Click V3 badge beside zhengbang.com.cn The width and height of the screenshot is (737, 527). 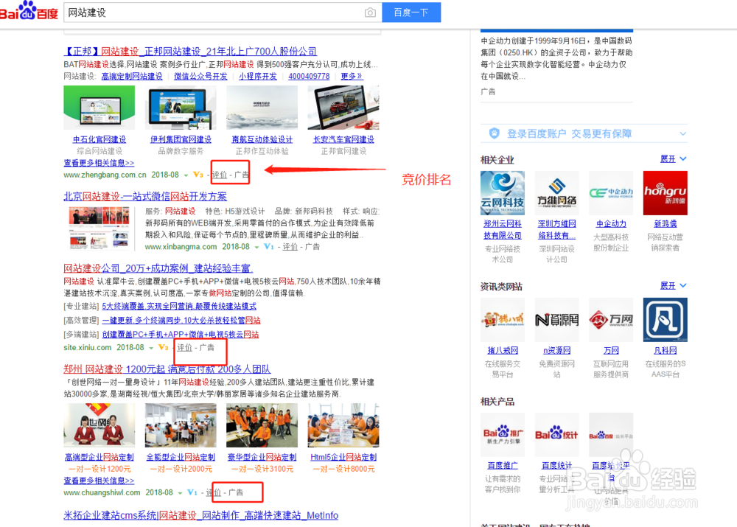point(198,175)
